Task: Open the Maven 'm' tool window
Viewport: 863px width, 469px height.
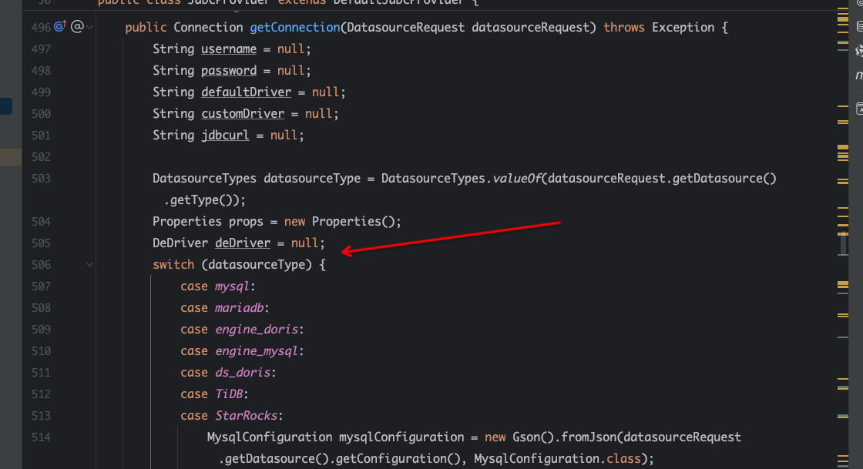Action: [859, 75]
